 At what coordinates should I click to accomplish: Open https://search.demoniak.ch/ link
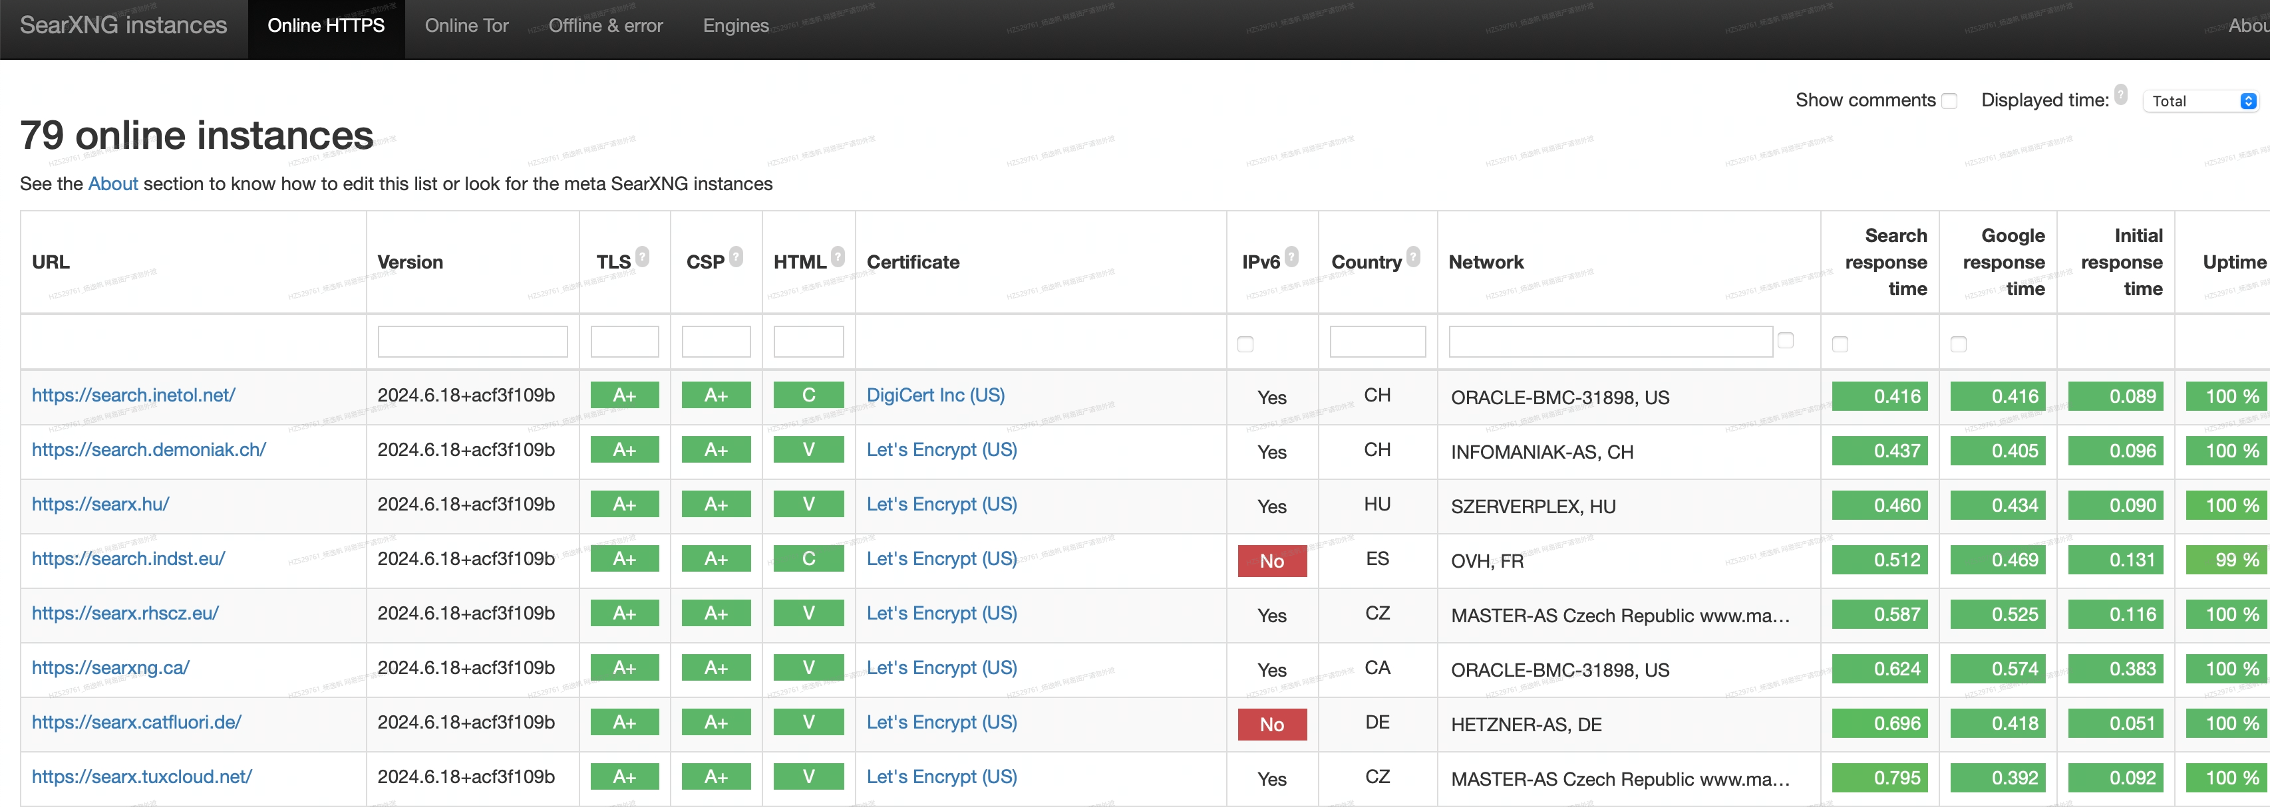(x=149, y=450)
